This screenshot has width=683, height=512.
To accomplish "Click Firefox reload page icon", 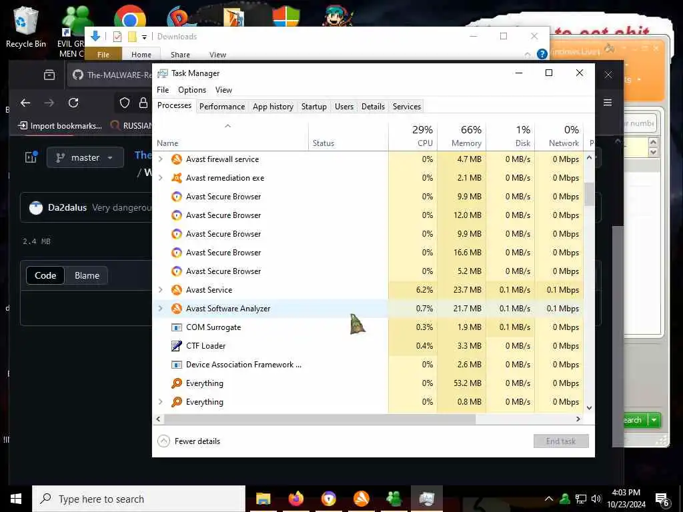I will [x=73, y=103].
